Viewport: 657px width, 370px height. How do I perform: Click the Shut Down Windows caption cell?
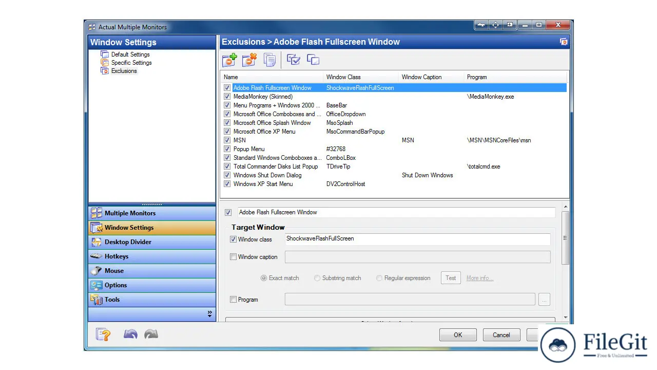(427, 175)
